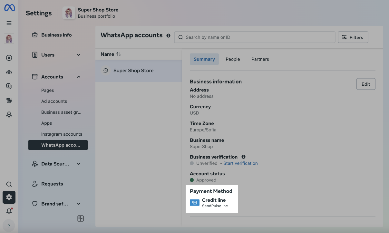Click the Search by name or ID field
This screenshot has height=233, width=389.
(255, 37)
